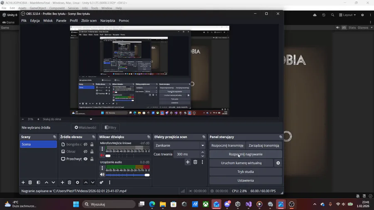Add a new scene with plus icon
The width and height of the screenshot is (374, 210).
point(23,182)
